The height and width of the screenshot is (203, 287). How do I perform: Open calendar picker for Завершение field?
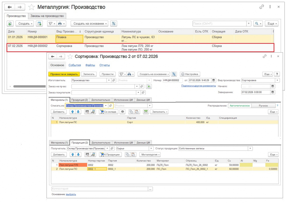tap(272, 92)
